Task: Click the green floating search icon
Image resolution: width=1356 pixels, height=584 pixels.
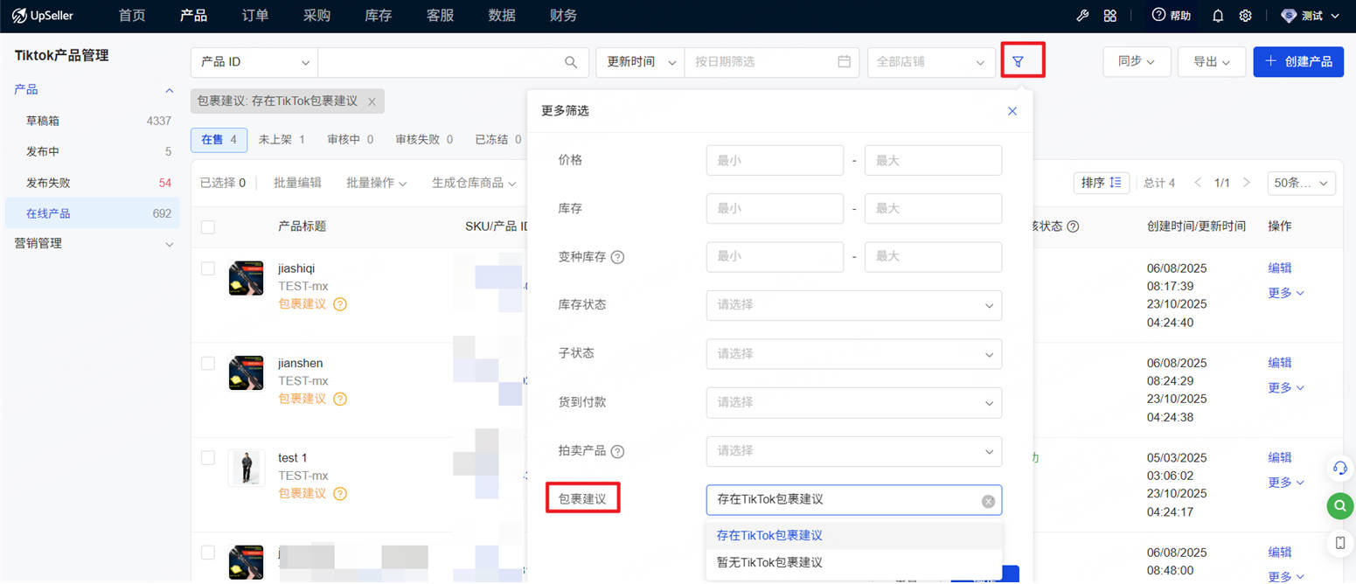Action: 1339,505
